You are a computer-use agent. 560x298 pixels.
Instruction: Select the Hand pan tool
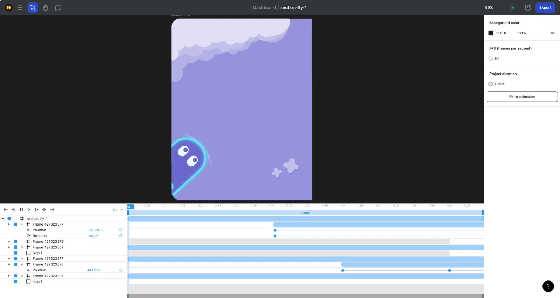coord(46,8)
